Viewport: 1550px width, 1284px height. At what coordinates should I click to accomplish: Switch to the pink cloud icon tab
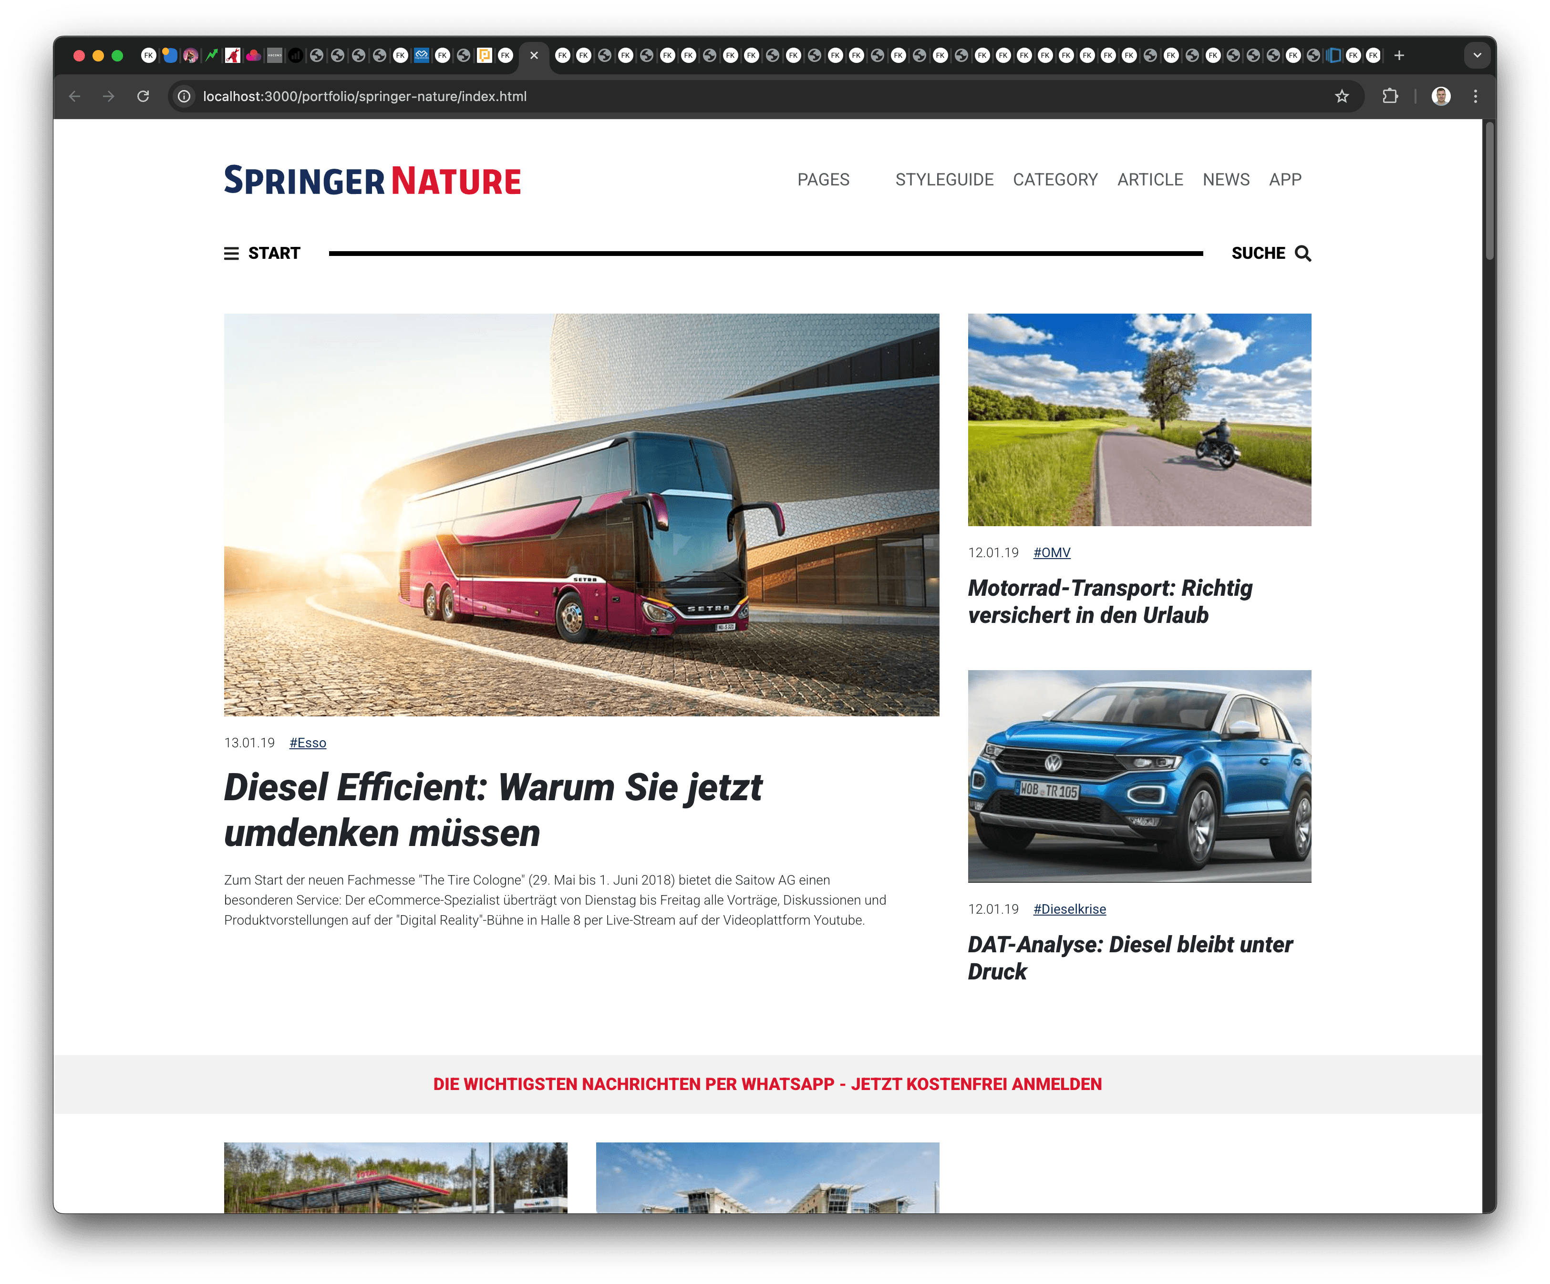253,55
